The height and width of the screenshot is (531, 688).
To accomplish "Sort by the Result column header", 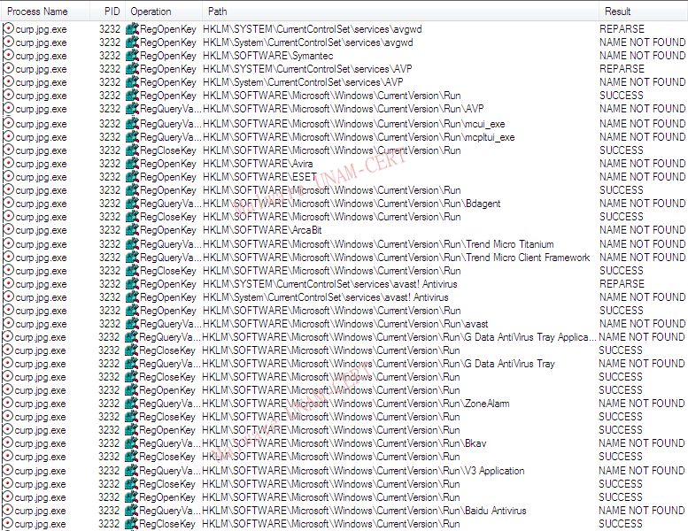I will 643,12.
